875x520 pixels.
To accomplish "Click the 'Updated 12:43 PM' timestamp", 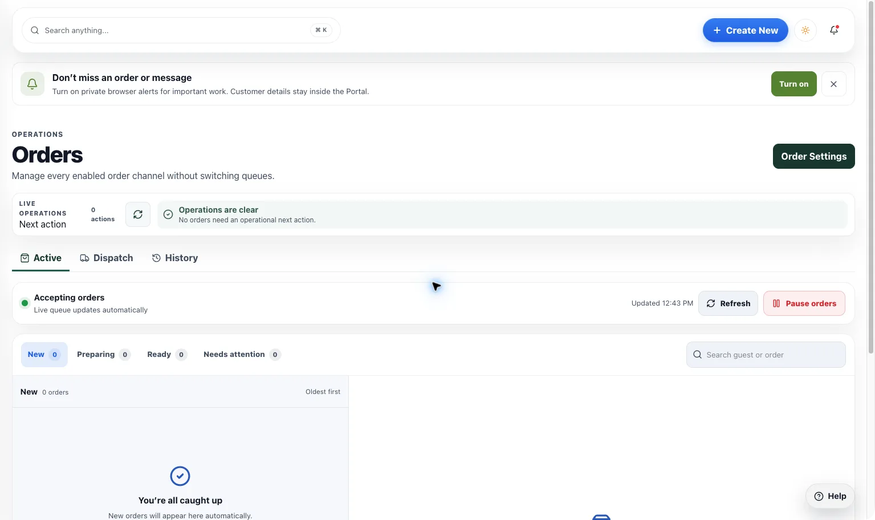I will (x=662, y=303).
